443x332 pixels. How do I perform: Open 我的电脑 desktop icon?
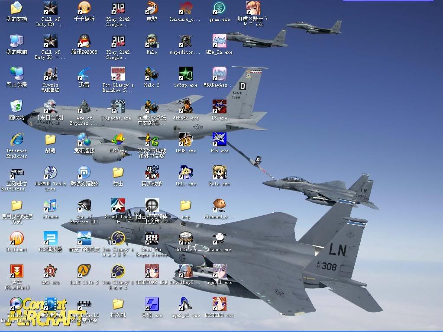(x=16, y=41)
